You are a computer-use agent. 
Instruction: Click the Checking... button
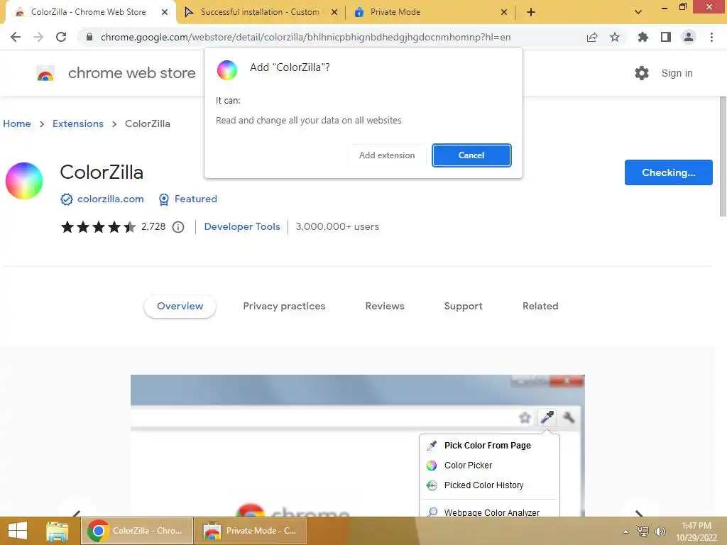click(x=669, y=172)
